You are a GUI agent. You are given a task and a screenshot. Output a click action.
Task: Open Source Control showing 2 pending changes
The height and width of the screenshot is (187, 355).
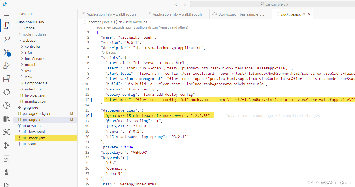pyautogui.click(x=7, y=52)
